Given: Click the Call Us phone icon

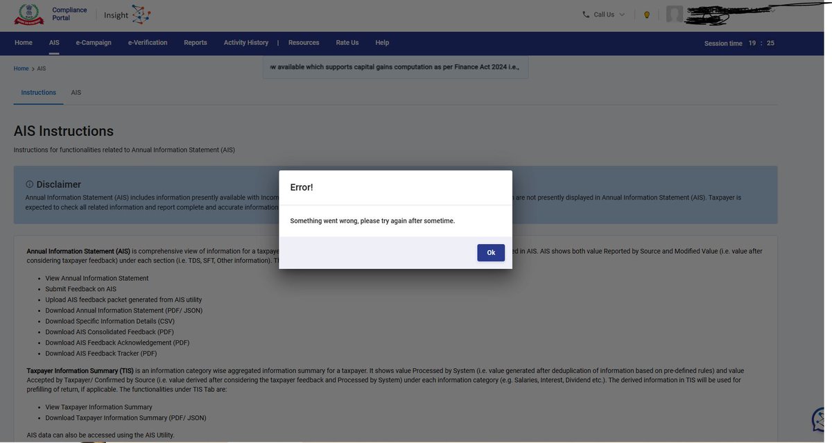Looking at the screenshot, I should click(586, 15).
